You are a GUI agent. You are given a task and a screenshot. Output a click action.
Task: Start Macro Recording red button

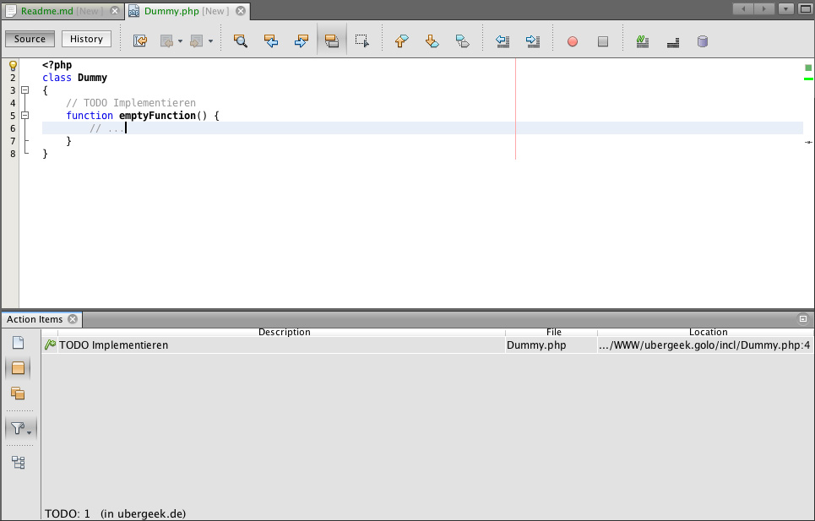(x=573, y=41)
